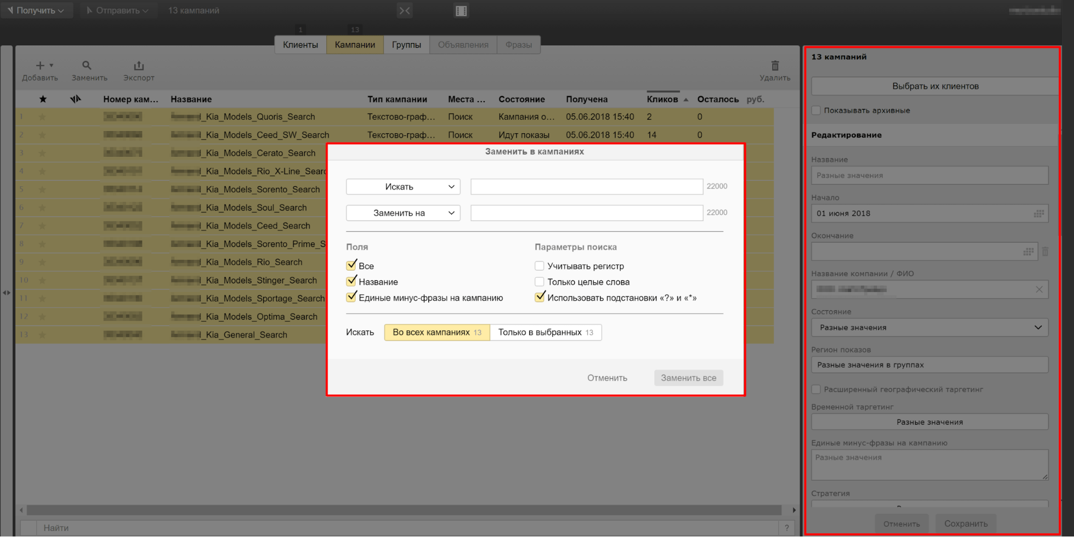The image size is (1074, 537).
Task: Click the Delete (Удалить) trash icon
Action: (775, 66)
